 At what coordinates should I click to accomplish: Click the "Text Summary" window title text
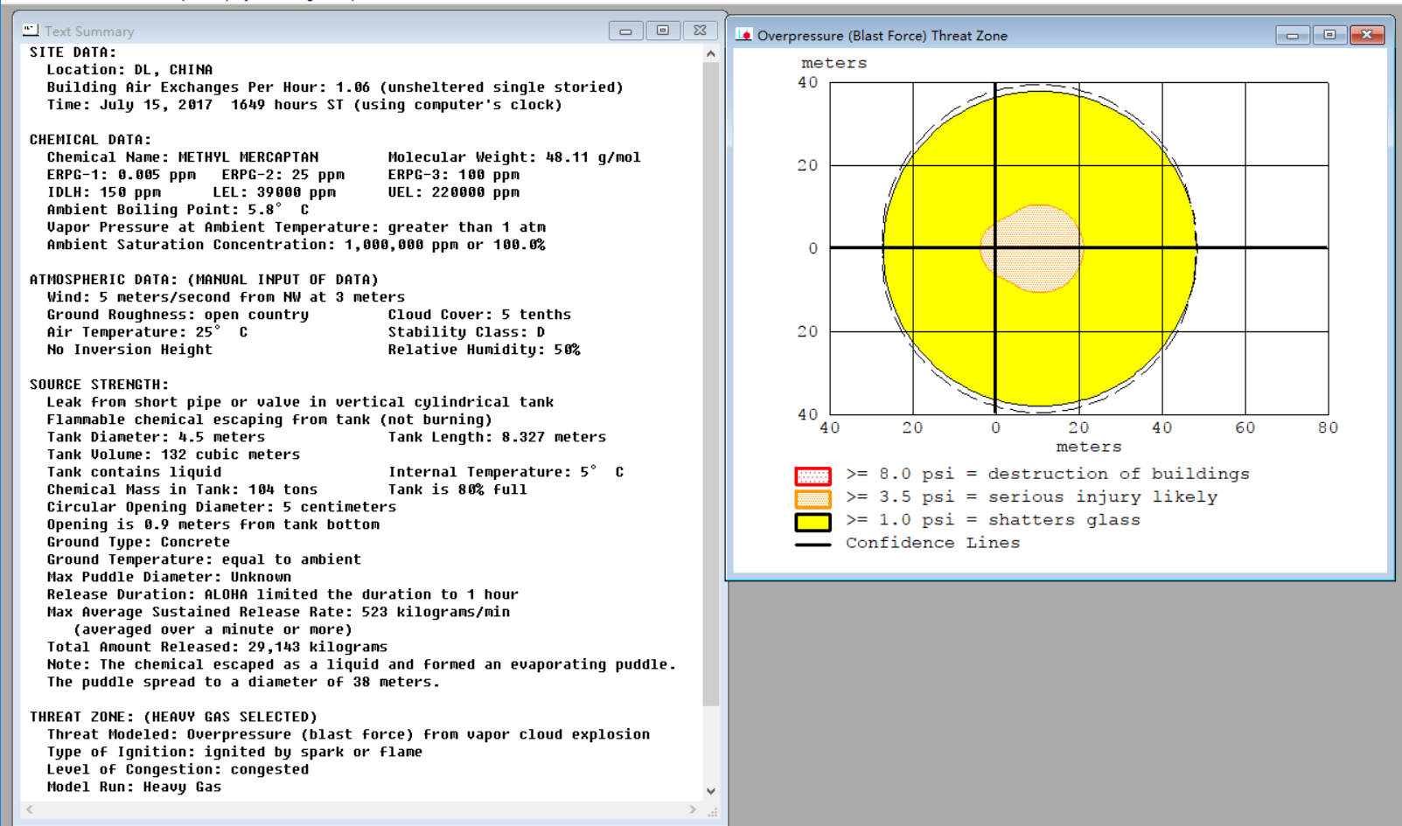89,31
